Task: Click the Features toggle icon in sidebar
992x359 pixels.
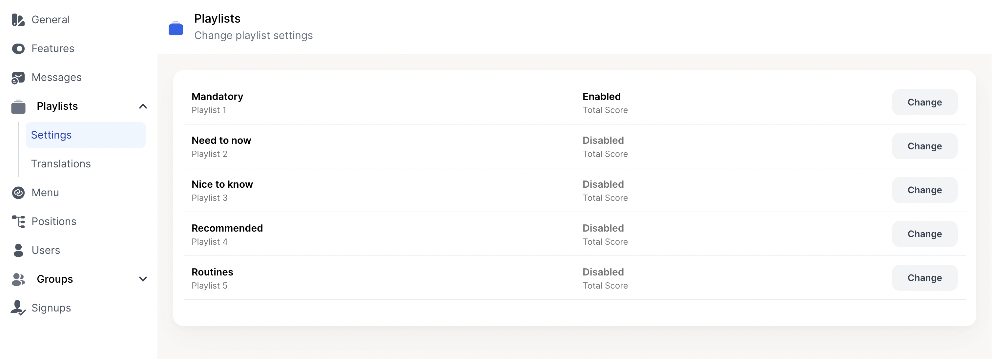Action: 18,48
